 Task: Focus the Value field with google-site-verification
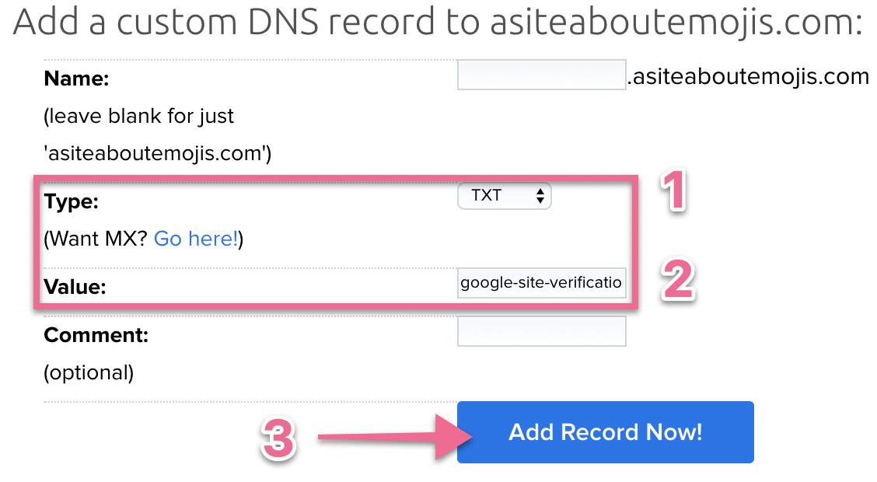click(541, 282)
